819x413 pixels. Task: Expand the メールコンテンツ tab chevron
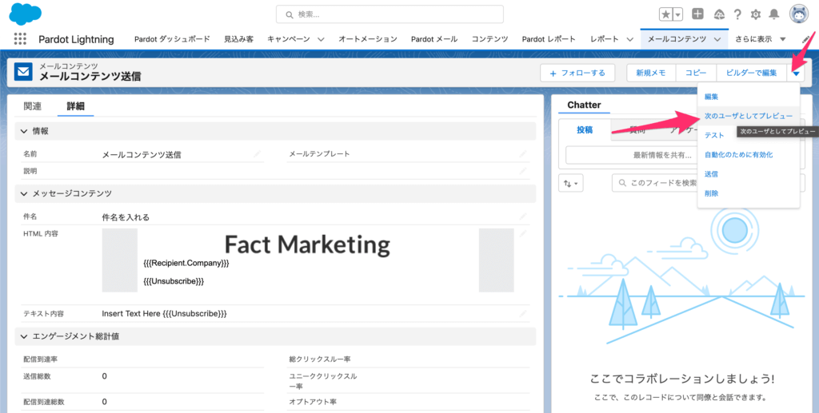(x=717, y=39)
